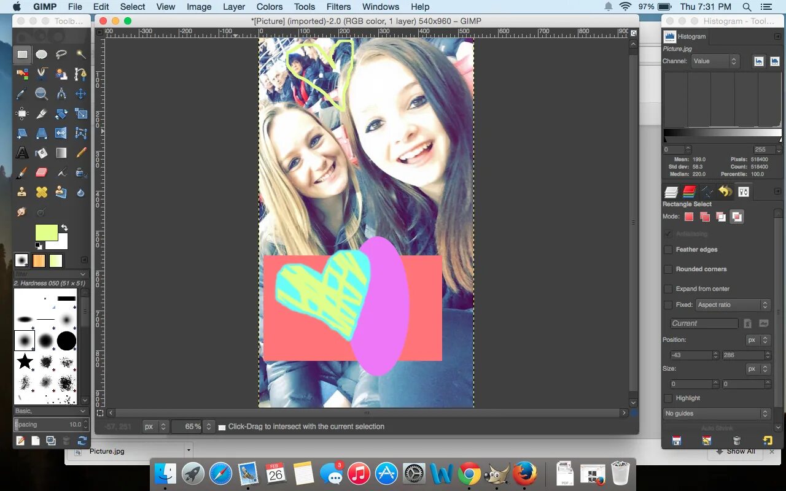Select the Ellipse Select tool
The height and width of the screenshot is (491, 786).
(41, 54)
